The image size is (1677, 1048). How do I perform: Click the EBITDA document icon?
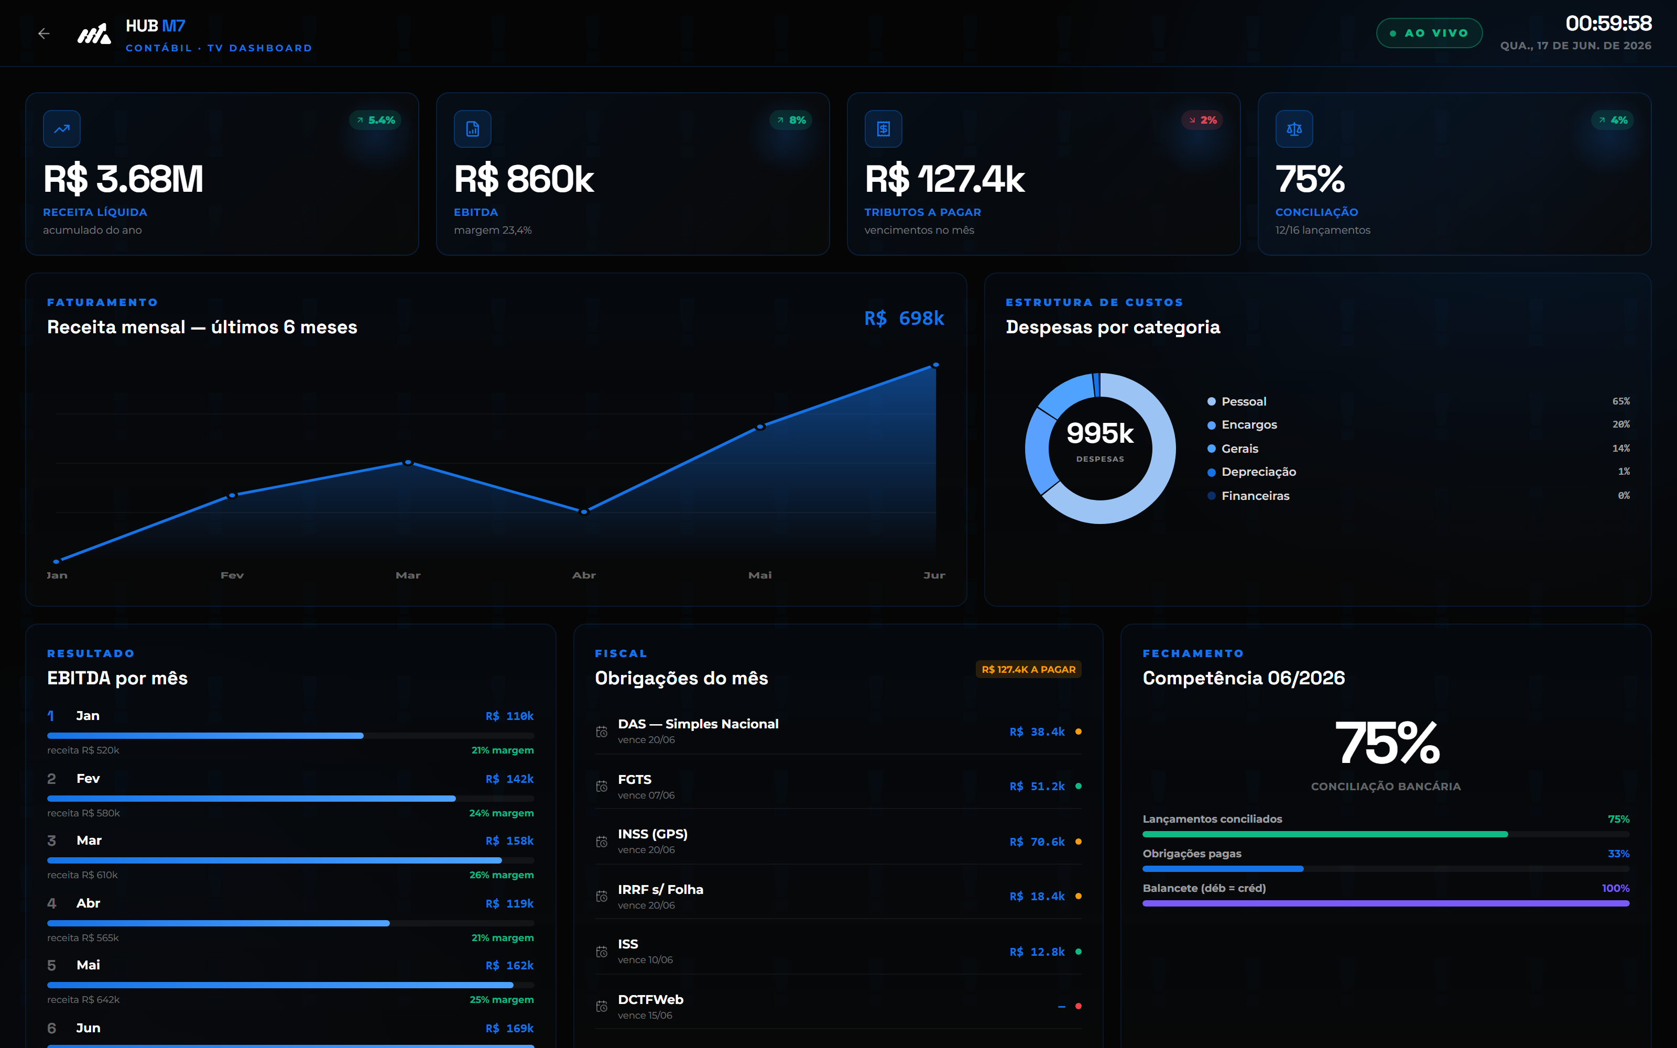point(473,129)
